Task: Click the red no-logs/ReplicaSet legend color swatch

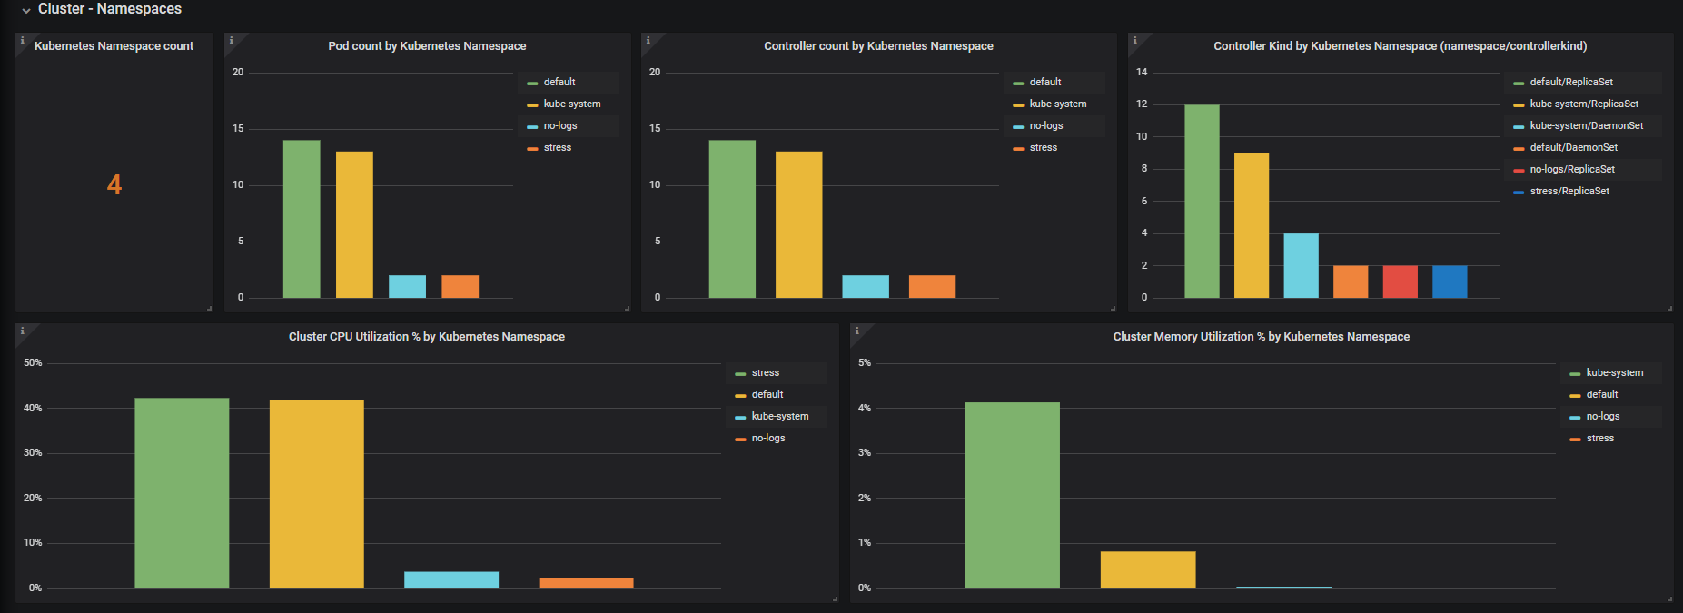Action: [x=1519, y=171]
